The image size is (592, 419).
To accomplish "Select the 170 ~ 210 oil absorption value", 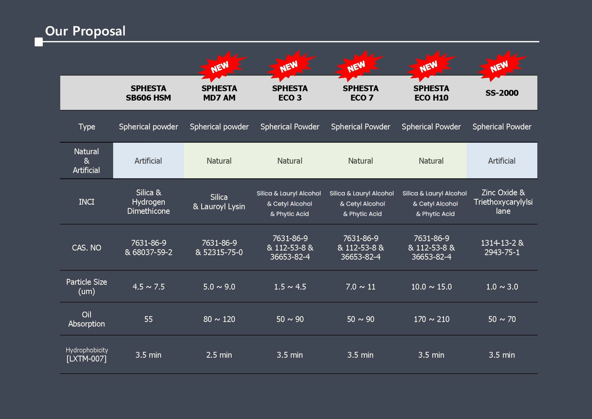I will tap(431, 319).
